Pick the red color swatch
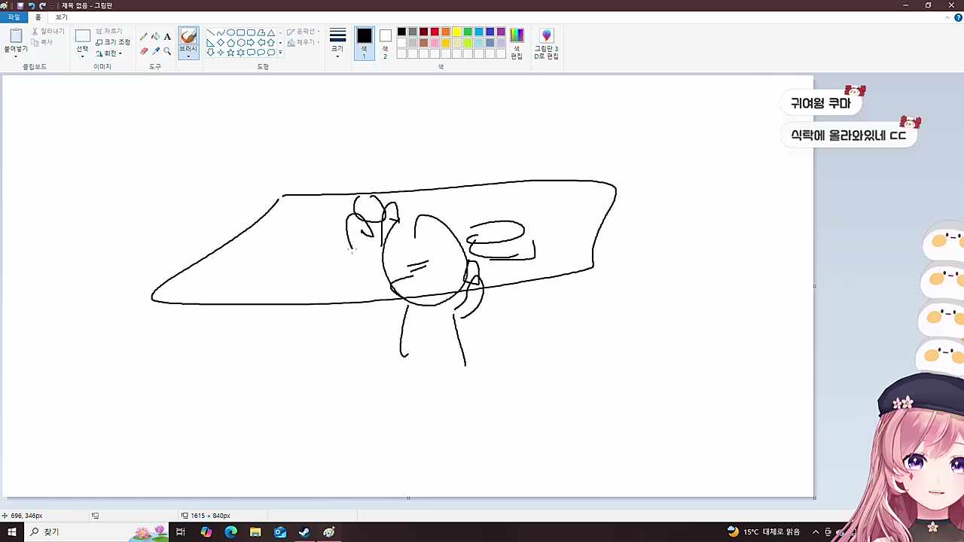 coord(435,32)
